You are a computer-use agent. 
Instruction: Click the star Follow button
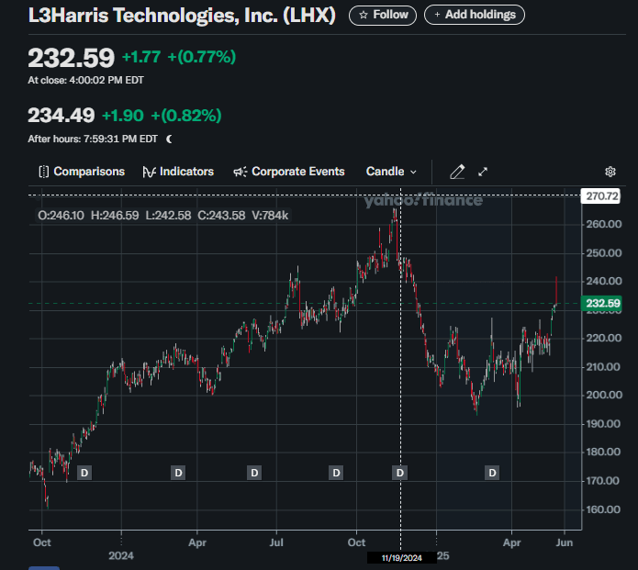pyautogui.click(x=383, y=15)
